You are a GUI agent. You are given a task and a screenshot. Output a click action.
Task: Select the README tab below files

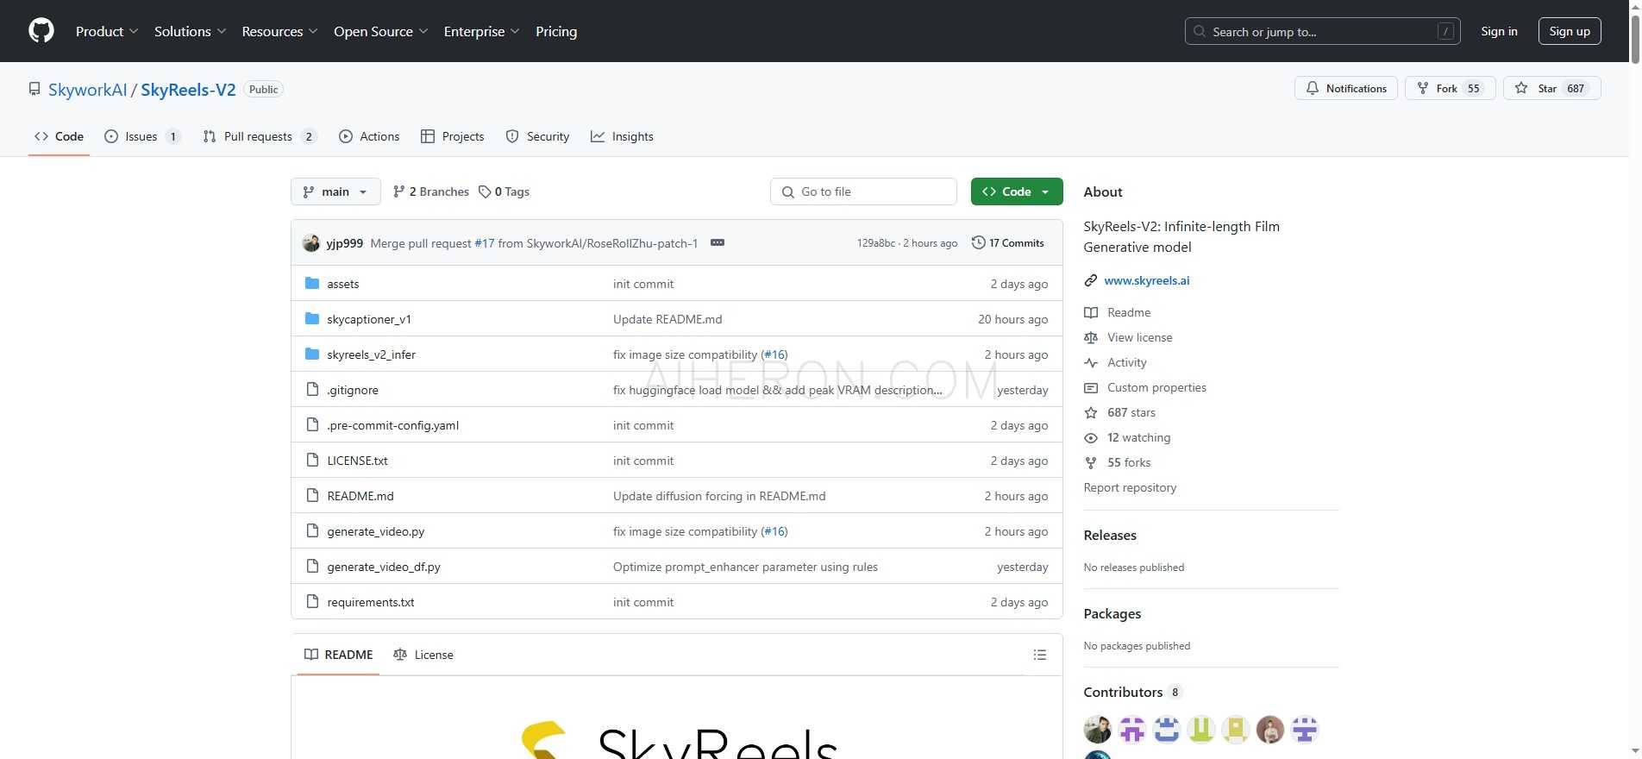coord(338,655)
